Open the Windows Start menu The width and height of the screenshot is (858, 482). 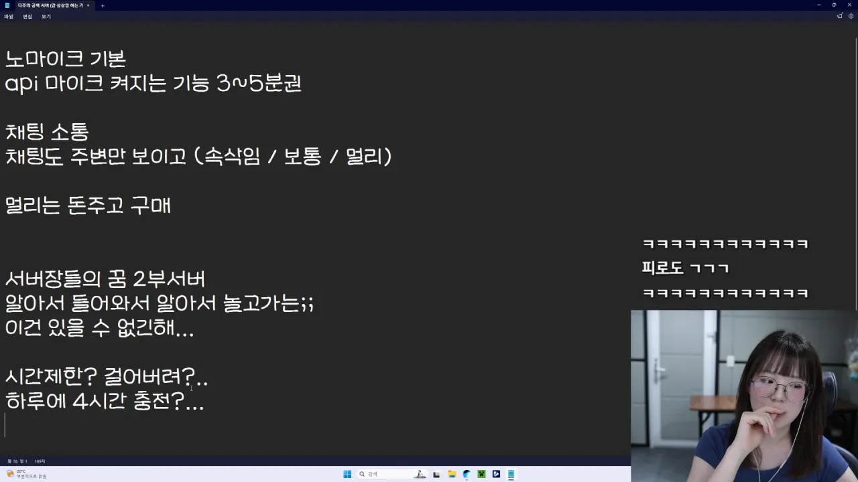[x=347, y=474]
